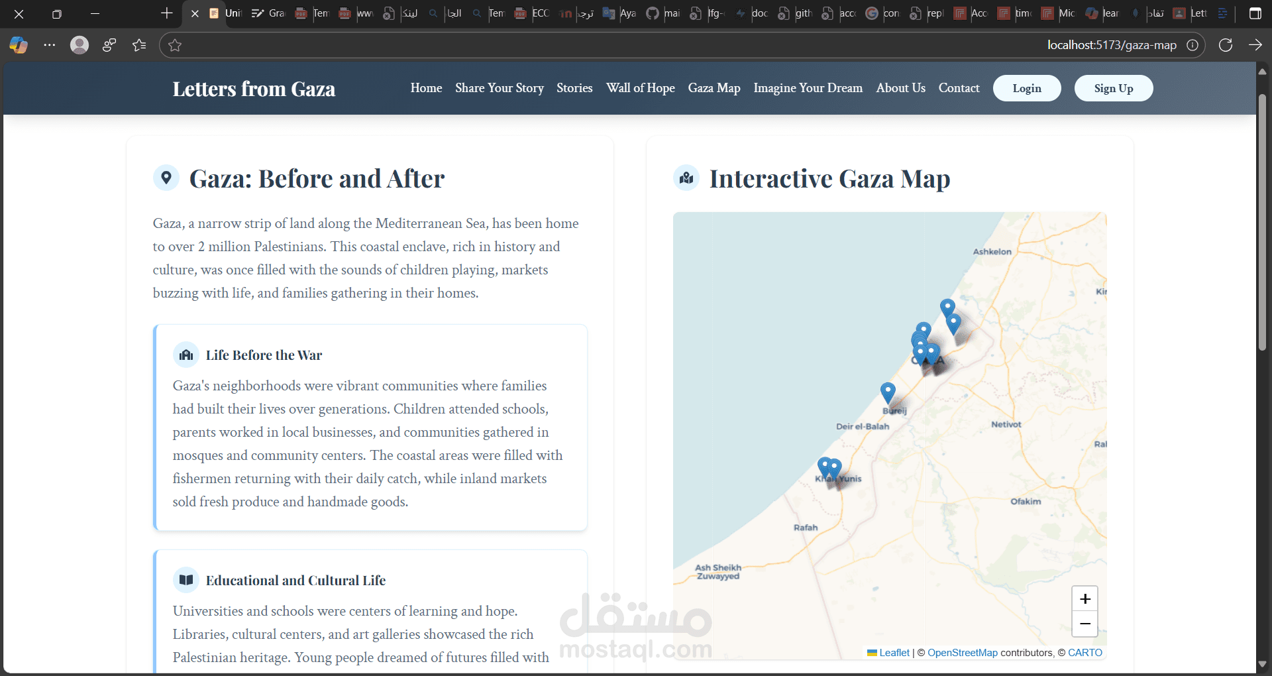
Task: Switch to the 'lfg-' tab
Action: pos(708,13)
